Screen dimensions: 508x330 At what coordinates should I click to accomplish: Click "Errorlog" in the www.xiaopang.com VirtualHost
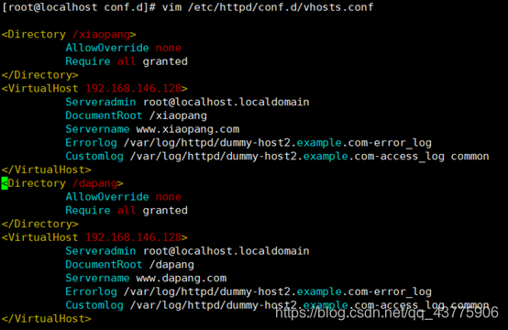point(92,143)
